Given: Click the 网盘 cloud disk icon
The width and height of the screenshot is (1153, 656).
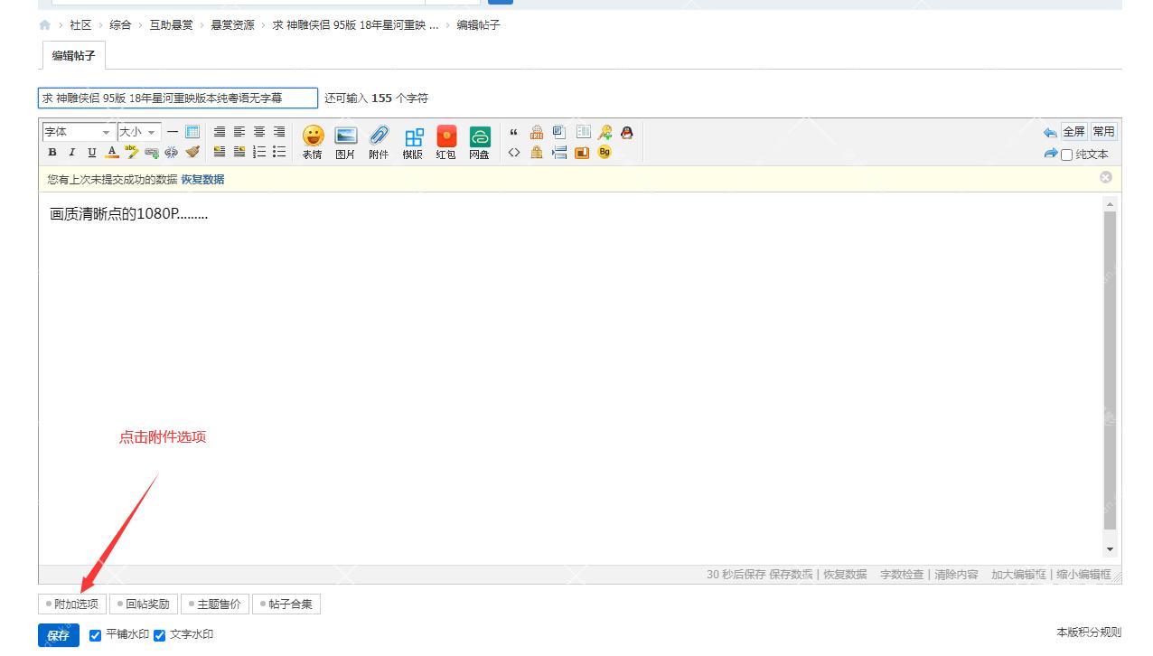Looking at the screenshot, I should click(x=479, y=142).
